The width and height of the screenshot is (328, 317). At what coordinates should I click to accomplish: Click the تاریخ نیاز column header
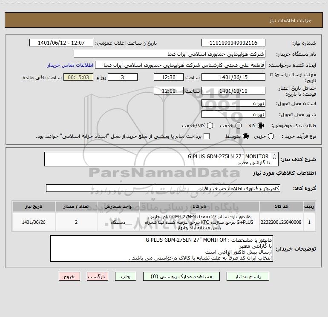pyautogui.click(x=34, y=206)
